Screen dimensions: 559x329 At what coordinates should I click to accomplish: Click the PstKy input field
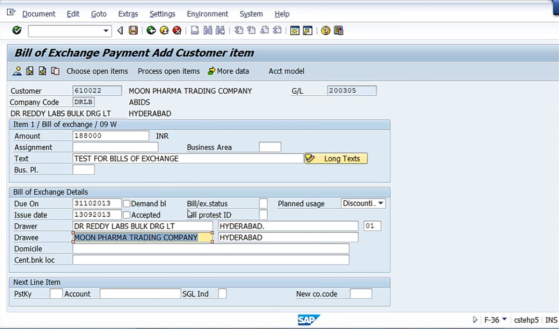click(x=56, y=293)
